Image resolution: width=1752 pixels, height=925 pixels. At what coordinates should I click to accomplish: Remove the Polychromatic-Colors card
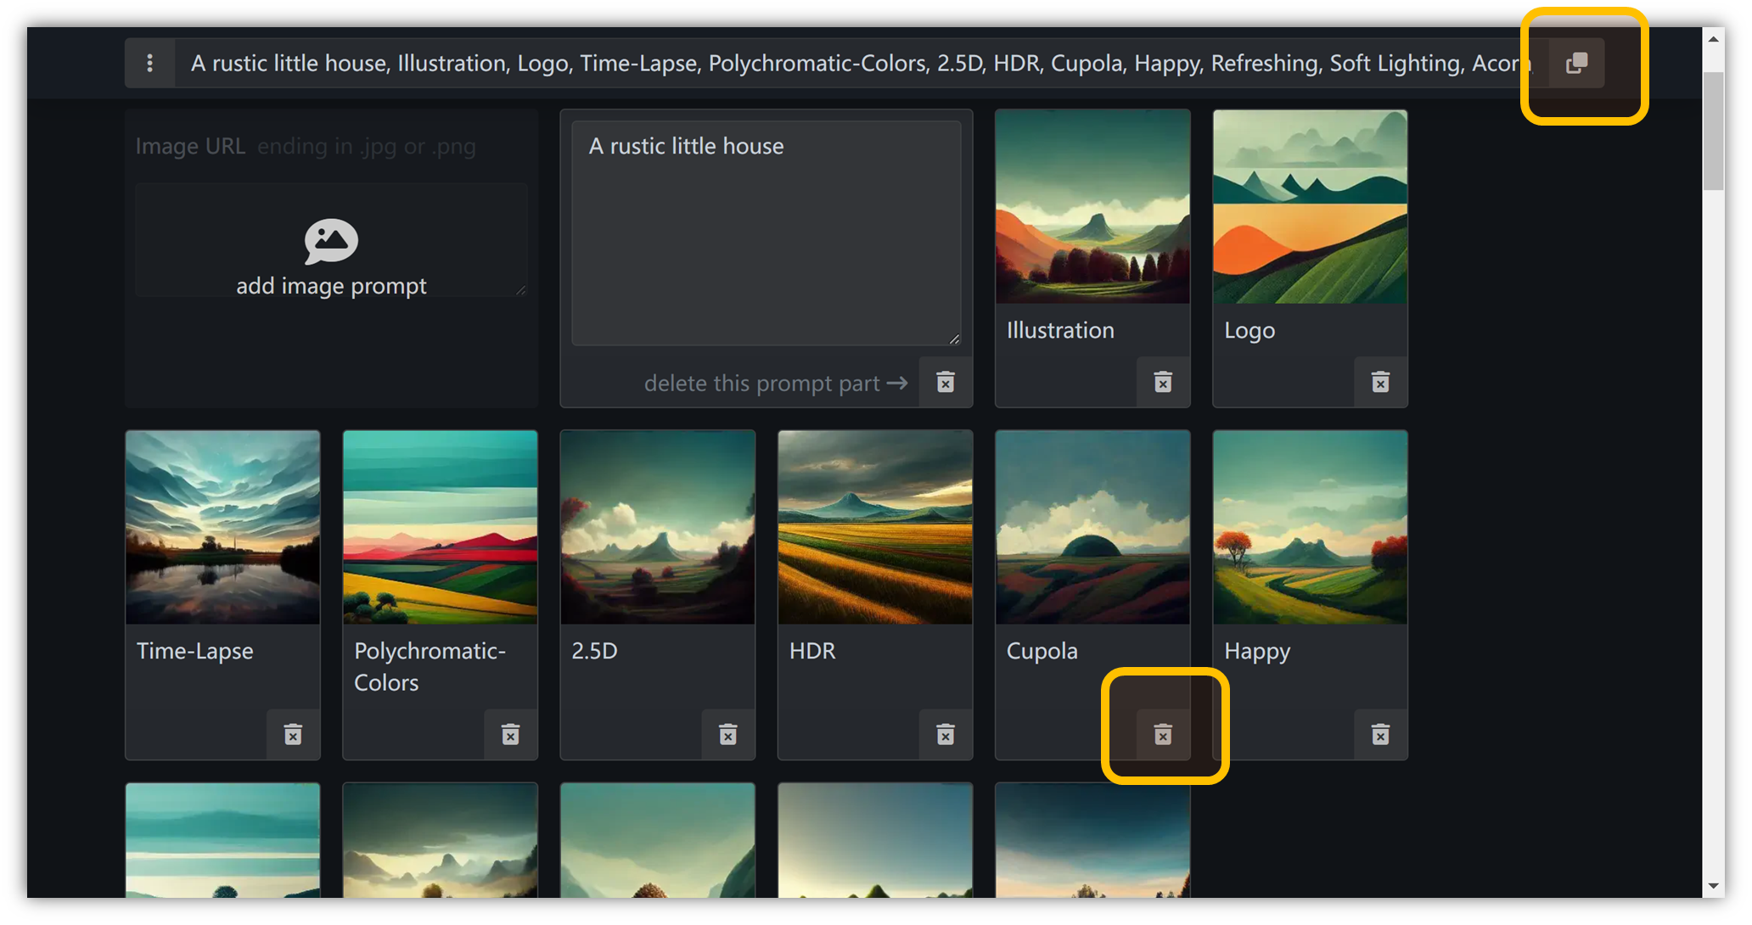pos(510,734)
